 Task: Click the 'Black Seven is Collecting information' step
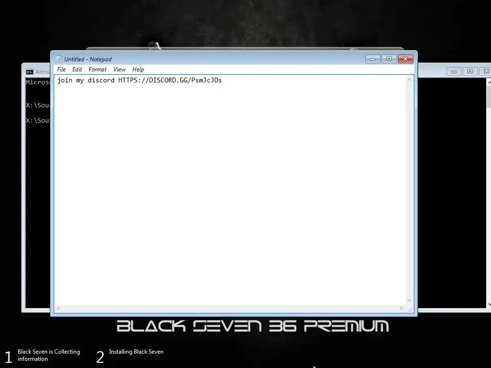point(48,355)
